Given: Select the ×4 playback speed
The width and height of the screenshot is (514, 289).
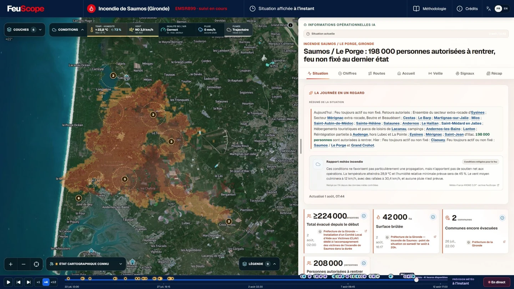Looking at the screenshot, I should [46, 282].
